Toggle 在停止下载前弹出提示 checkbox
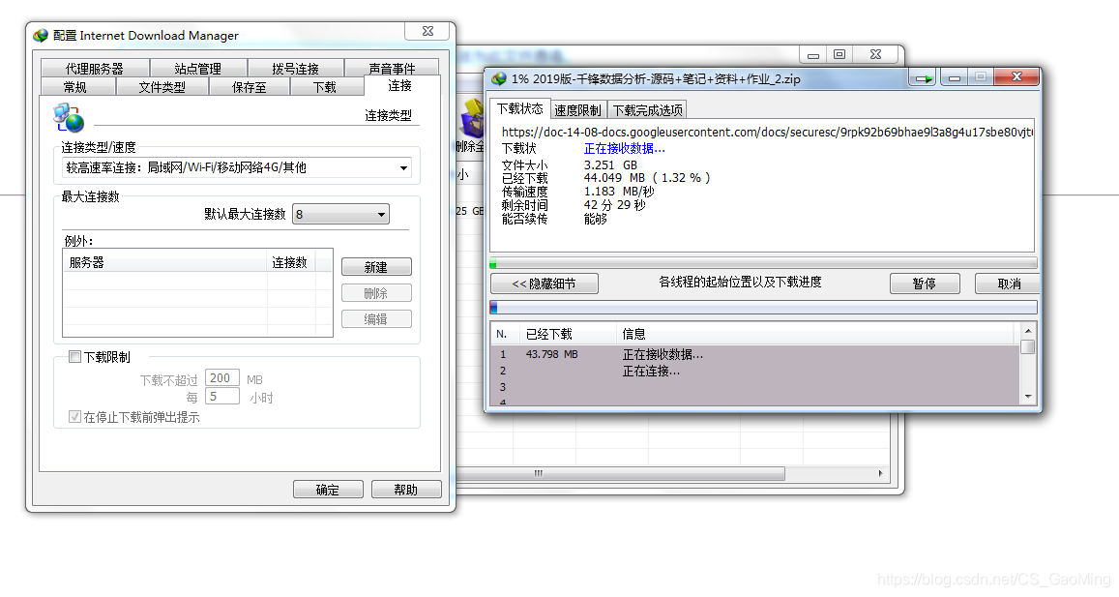 [x=74, y=416]
